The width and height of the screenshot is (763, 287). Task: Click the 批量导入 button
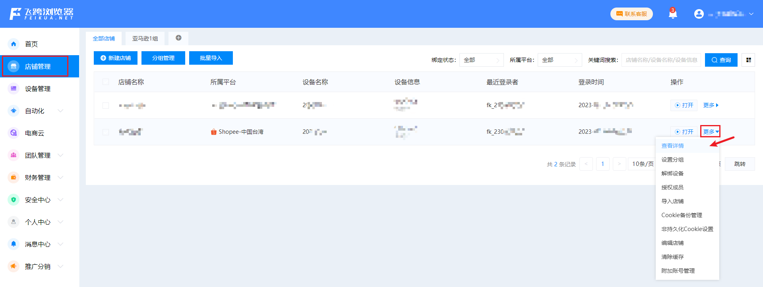pos(211,58)
